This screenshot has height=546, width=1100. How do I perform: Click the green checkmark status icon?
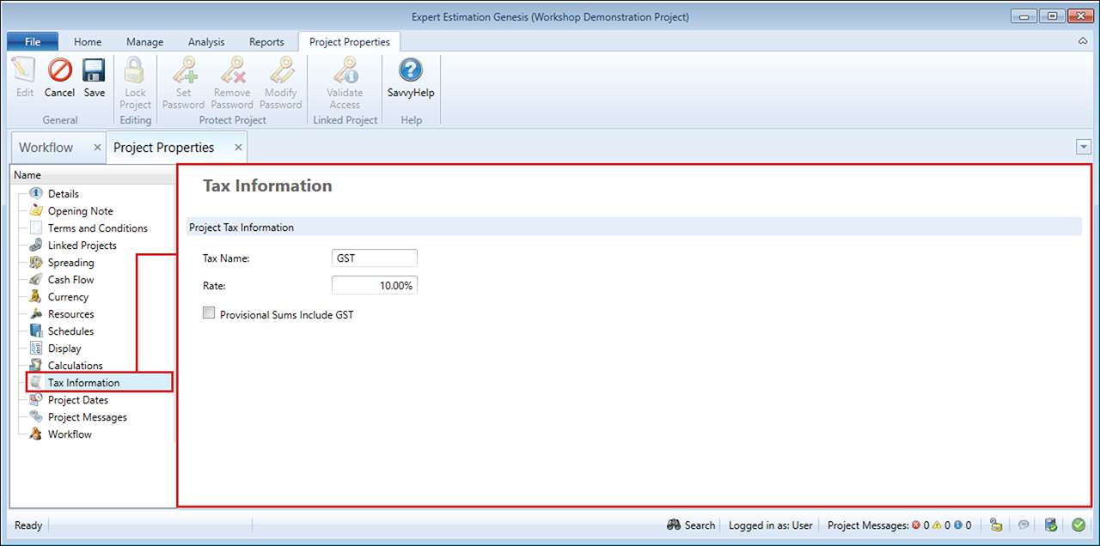point(1078,525)
